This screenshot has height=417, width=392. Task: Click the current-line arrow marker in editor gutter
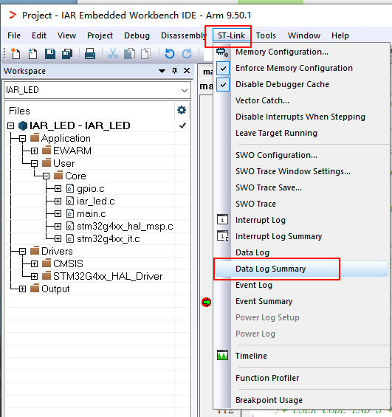(x=207, y=303)
